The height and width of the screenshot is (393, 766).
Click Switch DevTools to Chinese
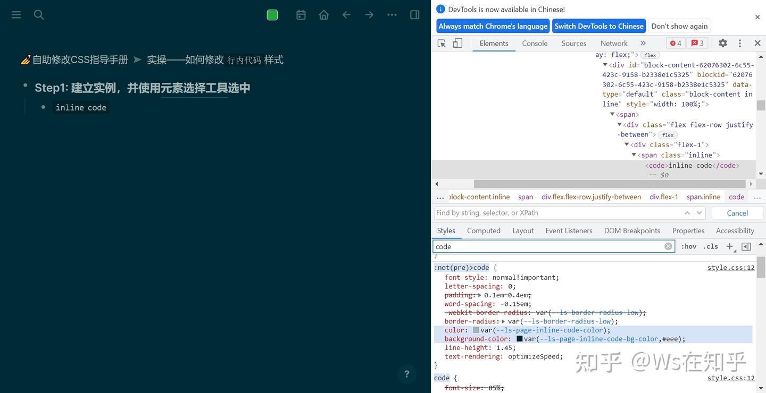(x=598, y=25)
